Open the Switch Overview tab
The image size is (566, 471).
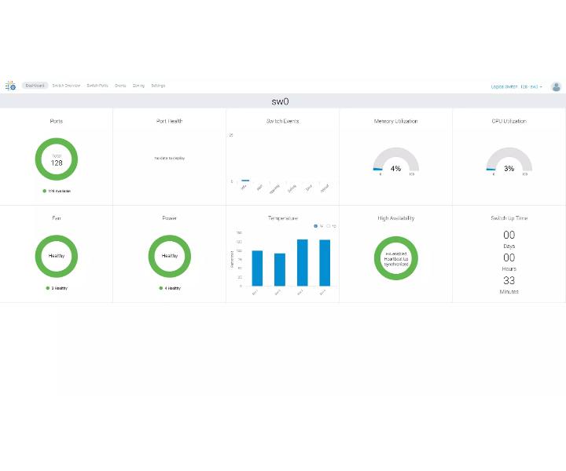tap(66, 86)
